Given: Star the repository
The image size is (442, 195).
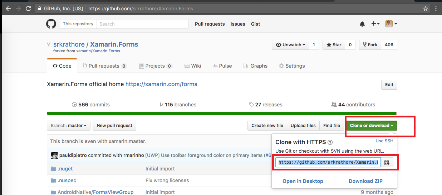Looking at the screenshot, I should [334, 45].
